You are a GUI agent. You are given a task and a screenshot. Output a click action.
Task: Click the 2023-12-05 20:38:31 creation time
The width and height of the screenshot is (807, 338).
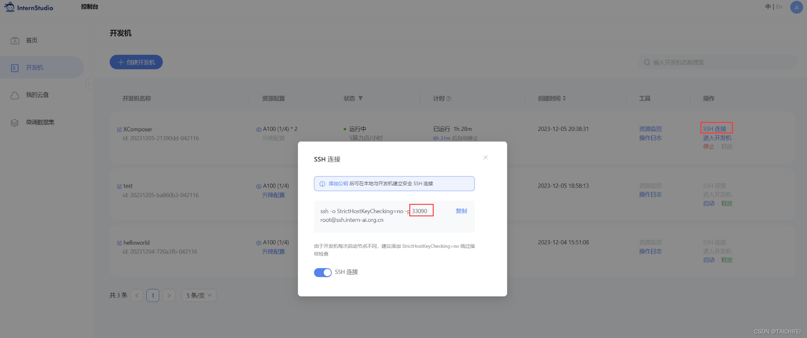pyautogui.click(x=563, y=129)
